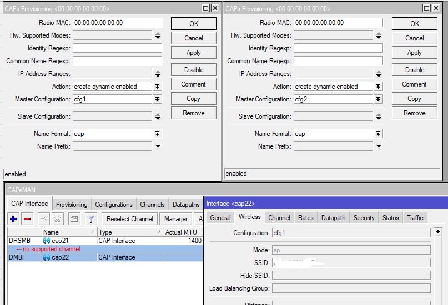Disable interface using the X icon

(57, 219)
